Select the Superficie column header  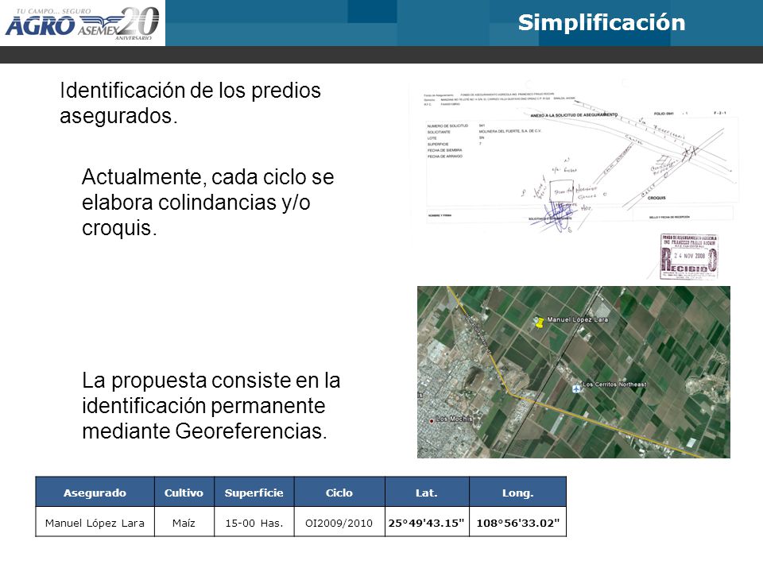click(254, 493)
